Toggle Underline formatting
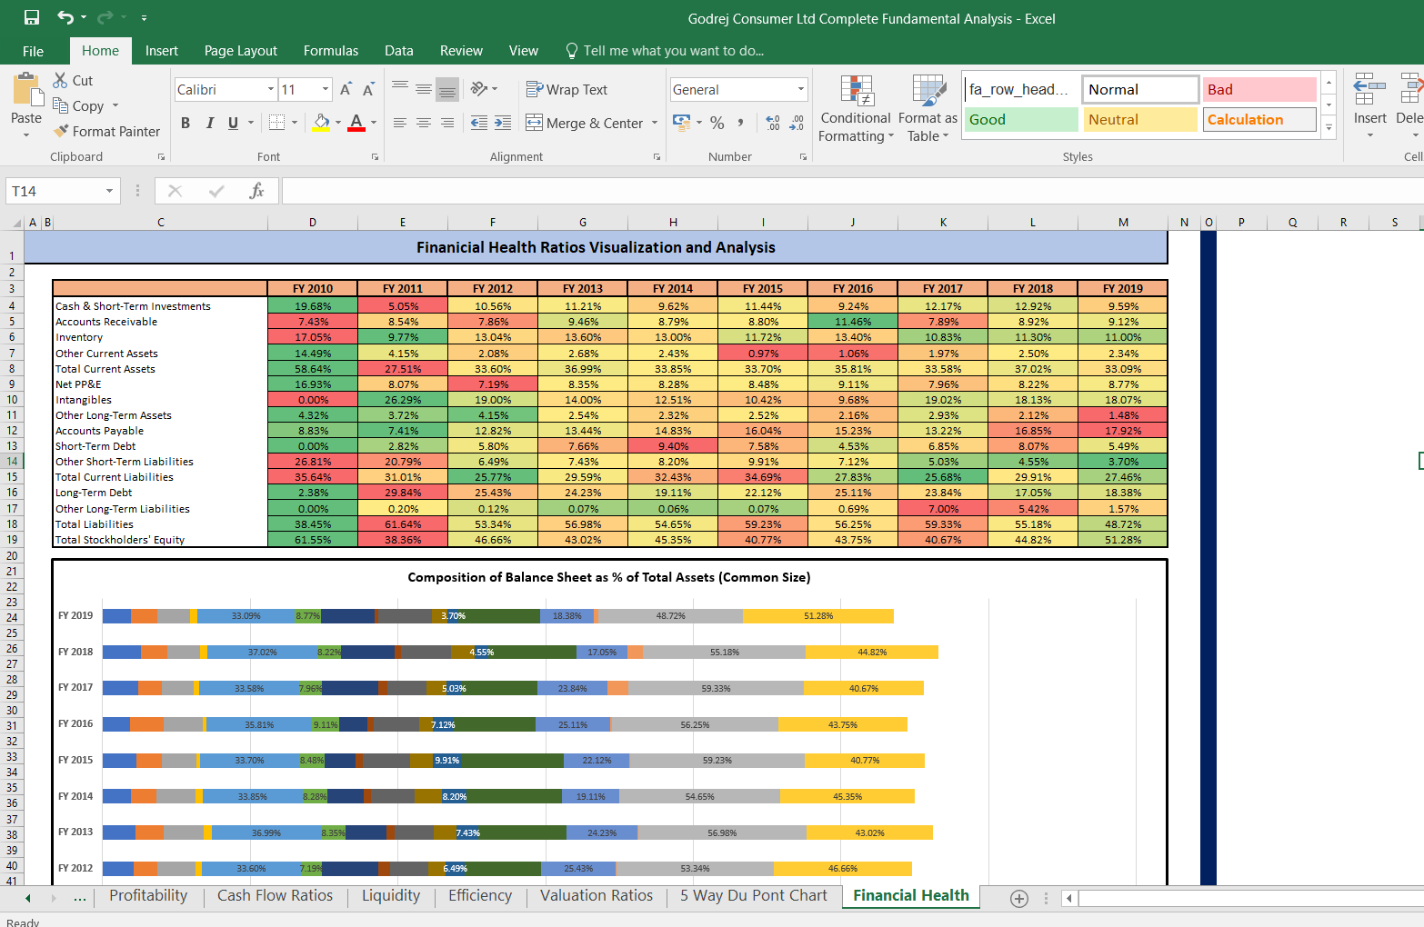 pyautogui.click(x=234, y=123)
